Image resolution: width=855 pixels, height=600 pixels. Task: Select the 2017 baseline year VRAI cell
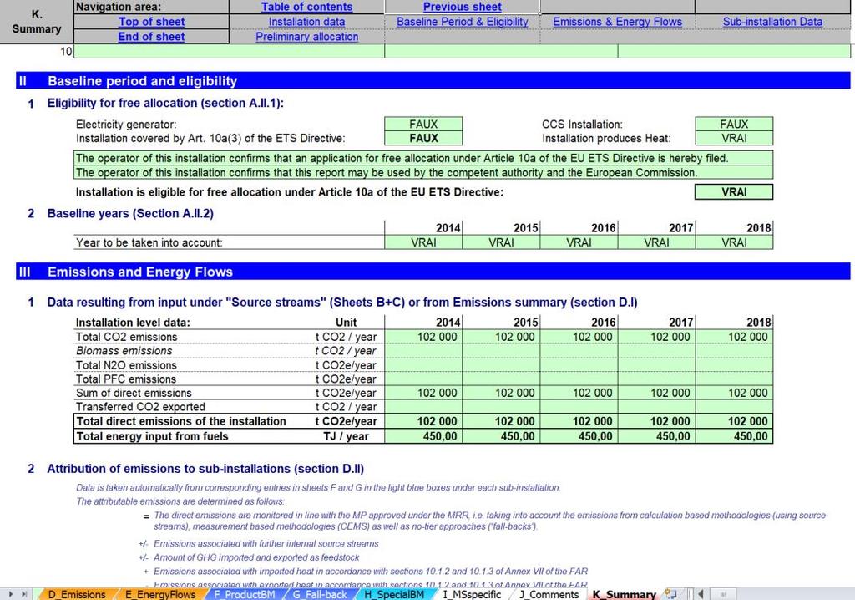pos(656,242)
